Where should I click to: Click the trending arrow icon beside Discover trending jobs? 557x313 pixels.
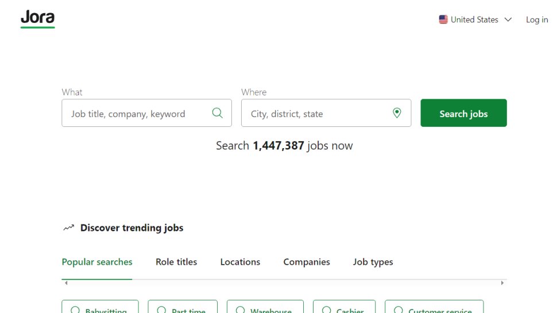pyautogui.click(x=68, y=228)
